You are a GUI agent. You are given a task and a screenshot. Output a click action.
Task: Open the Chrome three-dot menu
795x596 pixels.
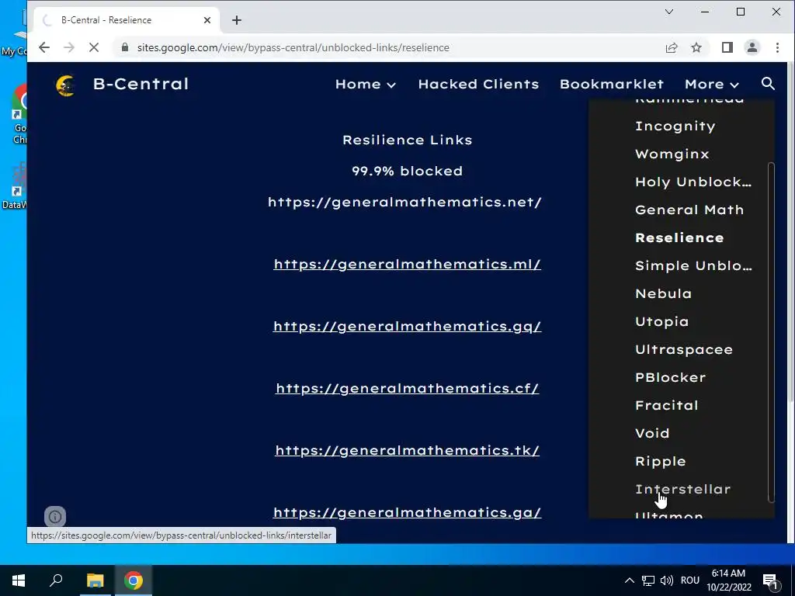pyautogui.click(x=777, y=47)
